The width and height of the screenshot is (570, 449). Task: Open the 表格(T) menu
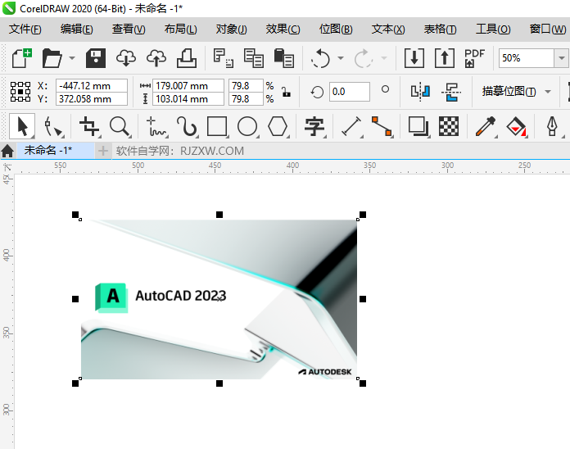[x=441, y=29]
